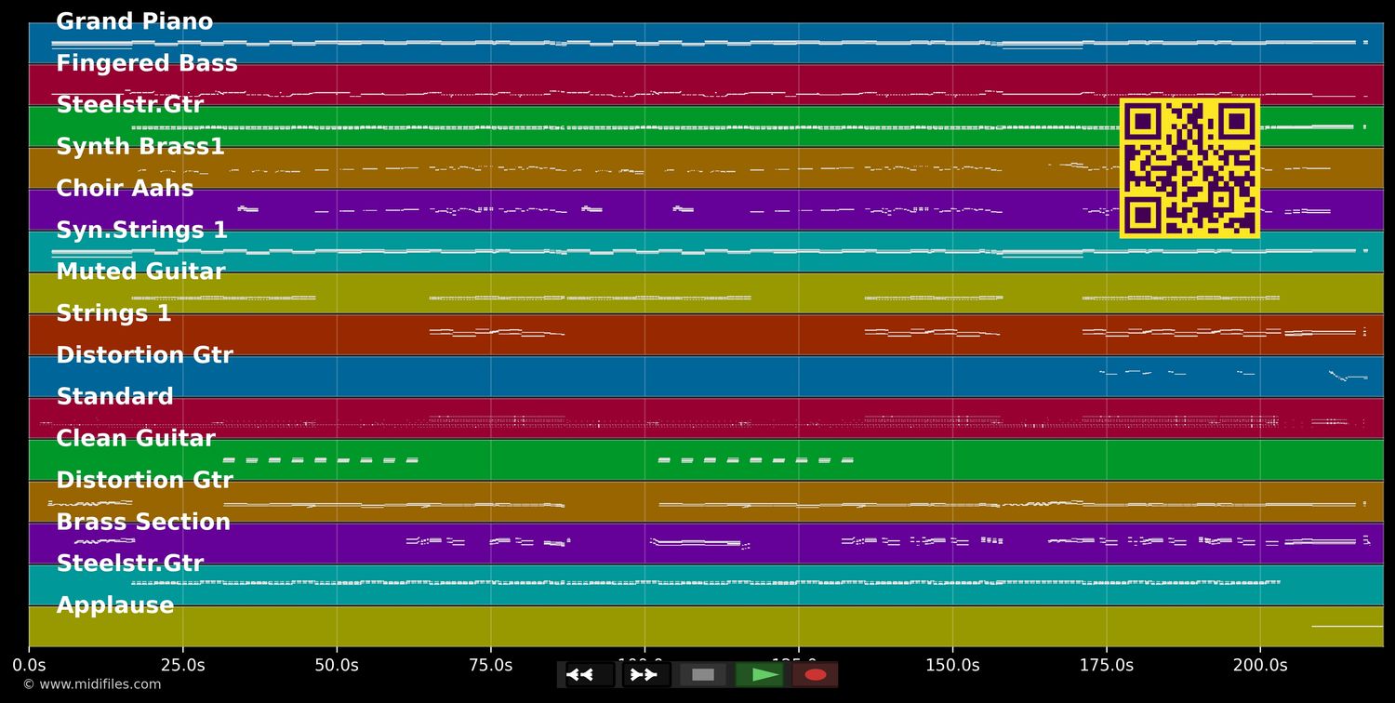
Task: Select the Grand Piano track label
Action: 134,21
